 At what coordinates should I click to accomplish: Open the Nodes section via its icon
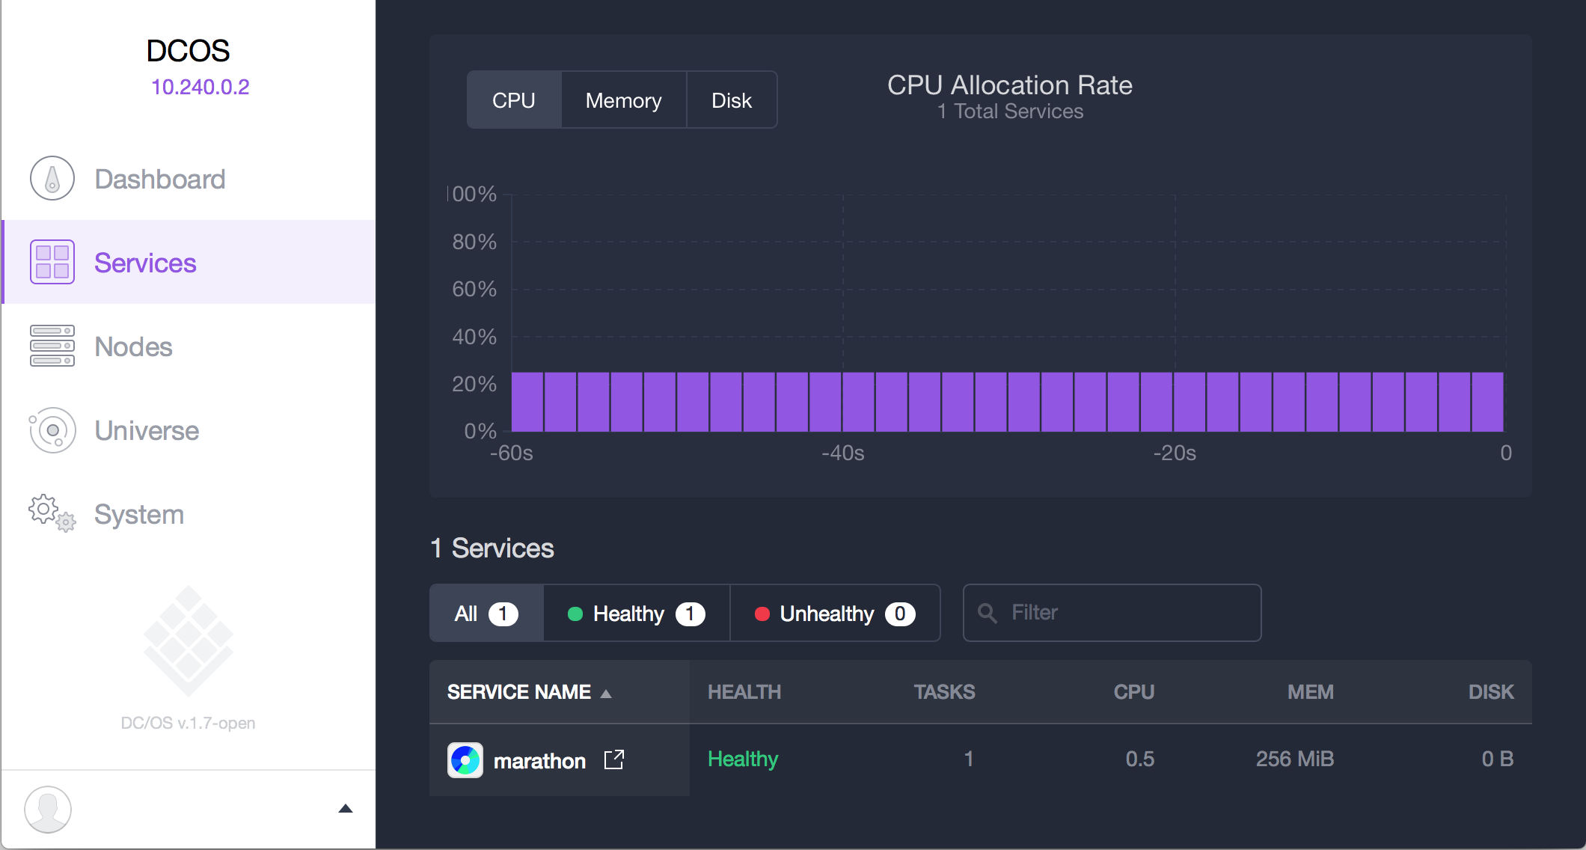point(52,346)
